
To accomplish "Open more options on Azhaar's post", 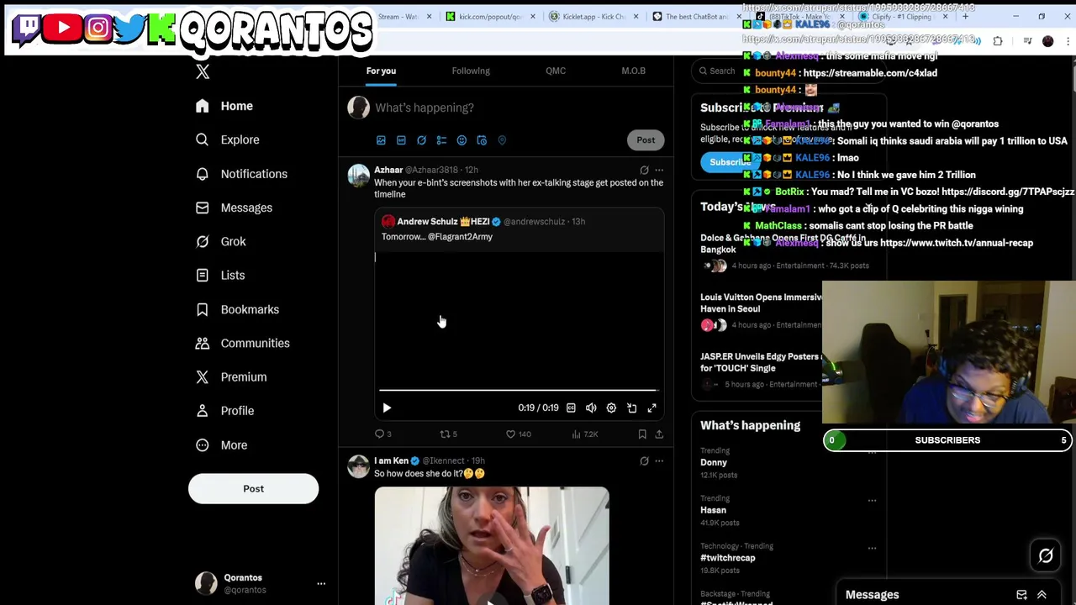I will [x=659, y=171].
